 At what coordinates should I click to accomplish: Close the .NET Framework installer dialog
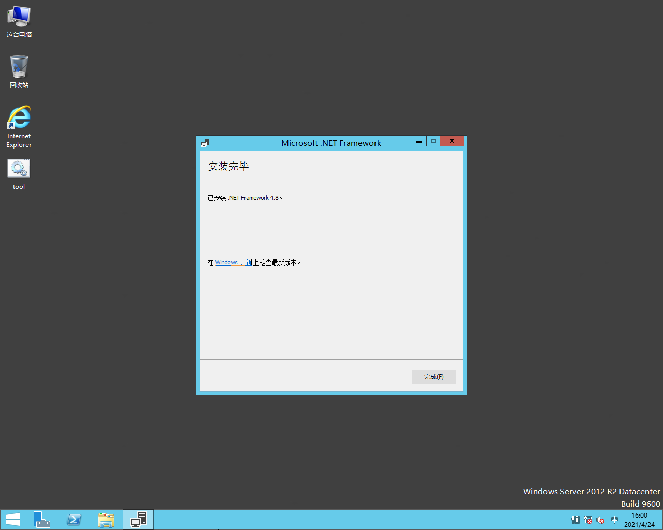[x=452, y=141]
